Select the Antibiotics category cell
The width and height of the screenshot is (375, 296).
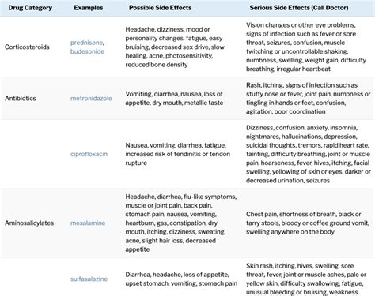[21, 99]
